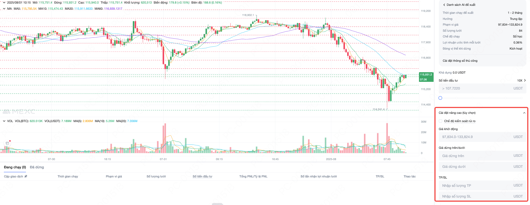The height and width of the screenshot is (205, 530).
Task: Click Cài đặt thông số thủ công
Action: coord(460,61)
